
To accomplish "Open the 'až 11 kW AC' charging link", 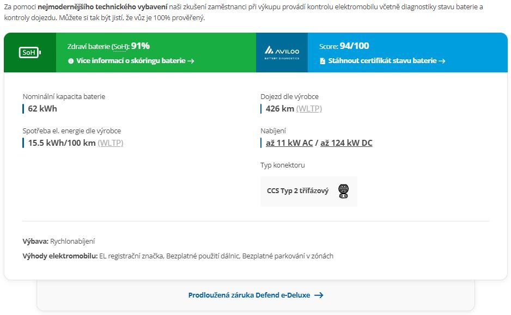I will click(x=289, y=143).
